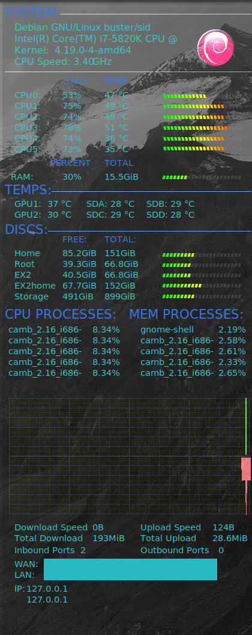Click the Inbound Ports count

(x=83, y=550)
